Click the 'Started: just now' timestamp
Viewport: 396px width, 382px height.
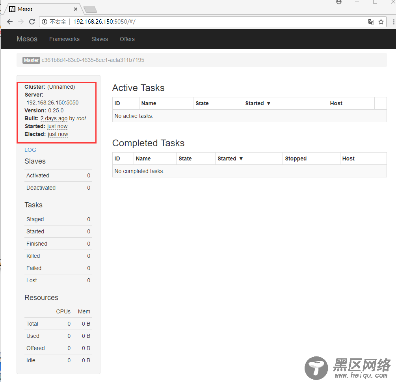point(57,126)
